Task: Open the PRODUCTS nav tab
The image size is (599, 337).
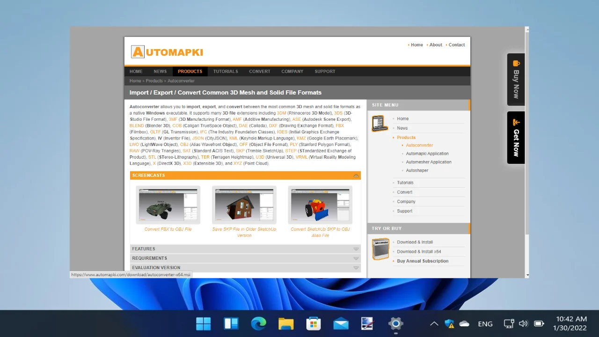Action: click(x=190, y=72)
